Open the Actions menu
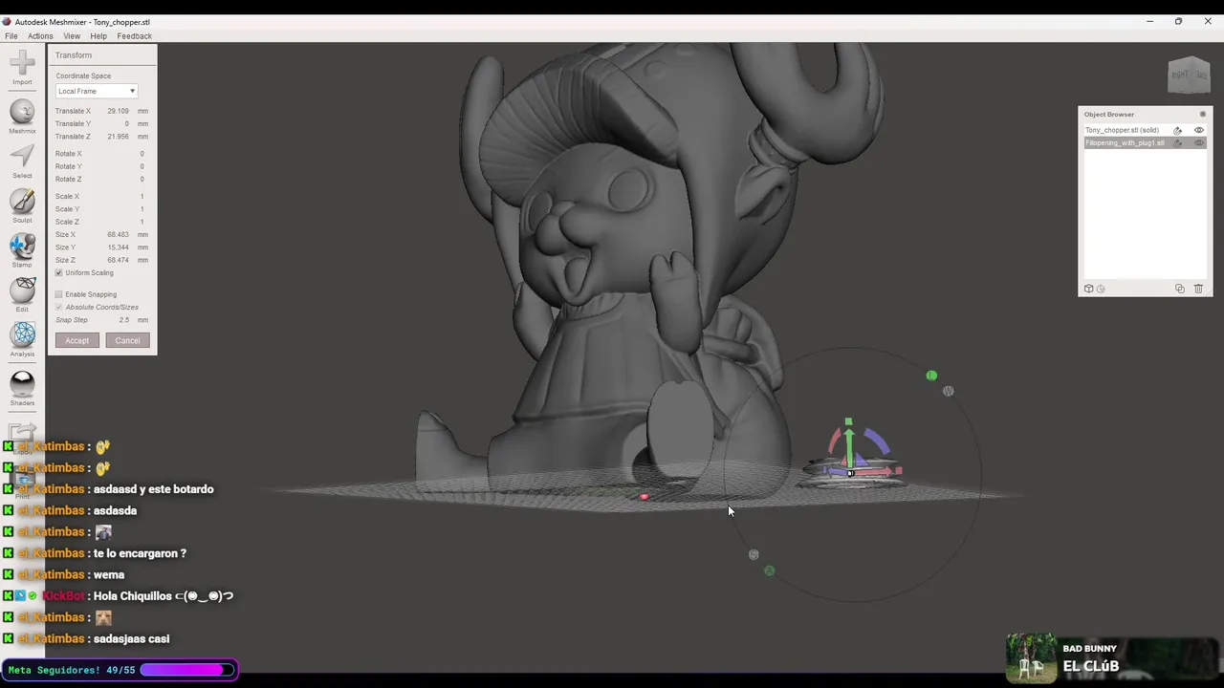1224x688 pixels. (x=40, y=36)
